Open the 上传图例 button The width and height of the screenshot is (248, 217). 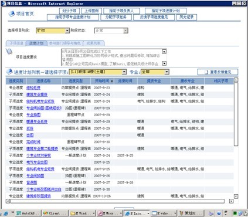click(x=91, y=11)
